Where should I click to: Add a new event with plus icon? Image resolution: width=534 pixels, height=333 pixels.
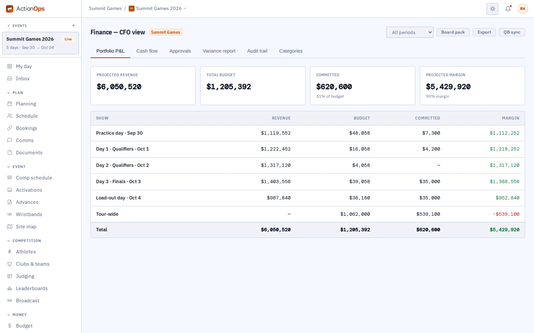(73, 26)
